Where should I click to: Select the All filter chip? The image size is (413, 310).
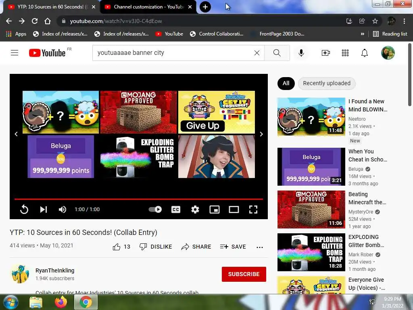286,83
